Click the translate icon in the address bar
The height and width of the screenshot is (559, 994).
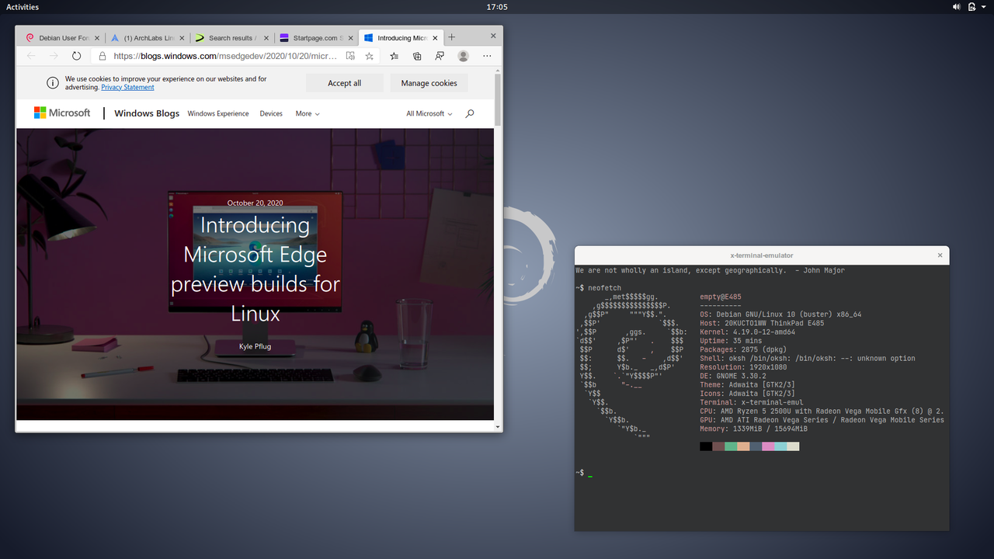350,56
